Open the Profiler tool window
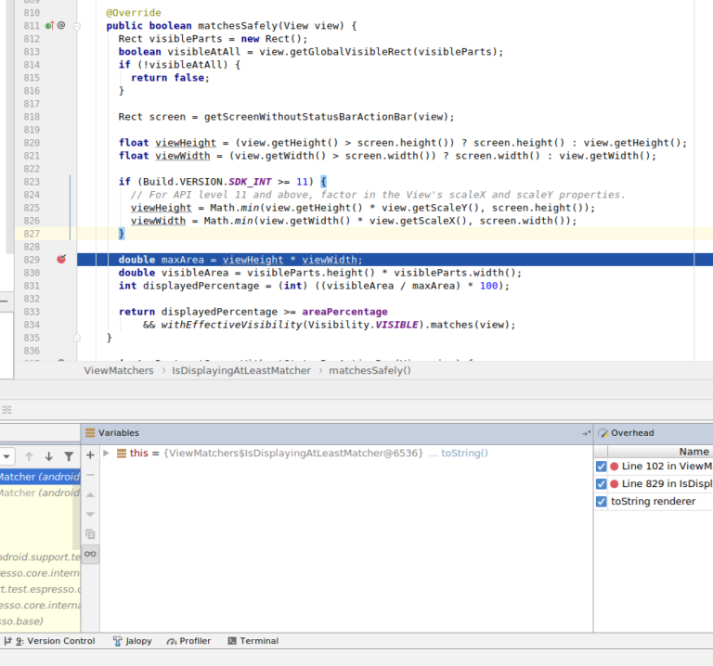 [188, 641]
